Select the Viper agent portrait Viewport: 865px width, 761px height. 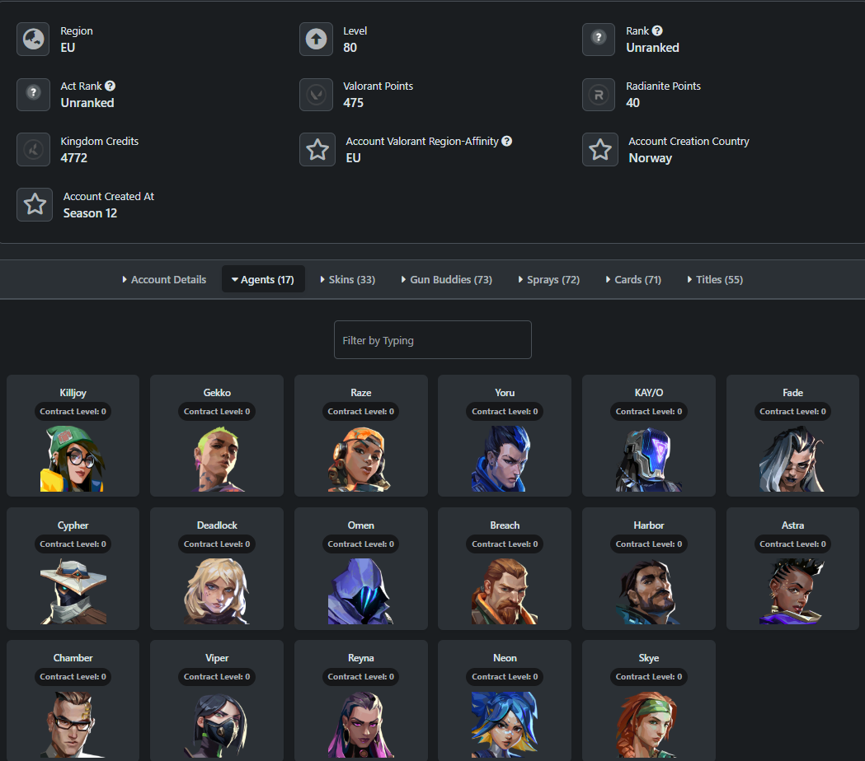click(217, 724)
